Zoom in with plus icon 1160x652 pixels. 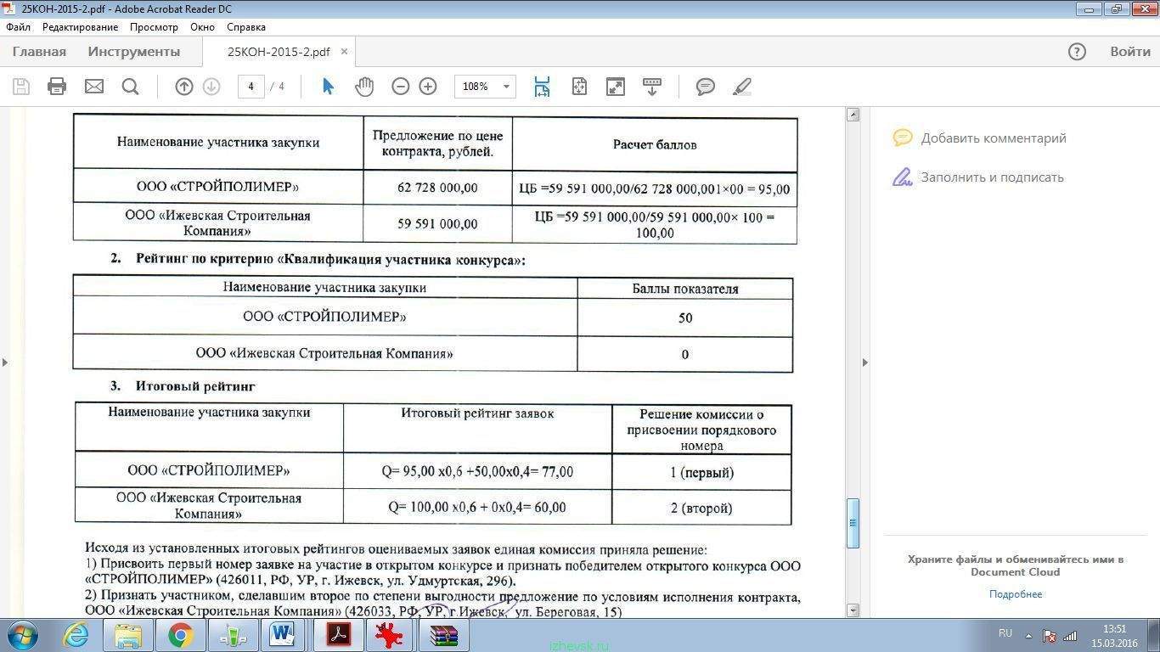point(428,87)
